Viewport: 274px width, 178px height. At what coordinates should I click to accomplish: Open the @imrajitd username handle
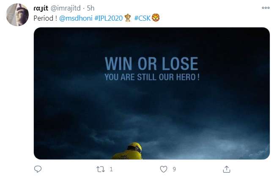tap(66, 8)
